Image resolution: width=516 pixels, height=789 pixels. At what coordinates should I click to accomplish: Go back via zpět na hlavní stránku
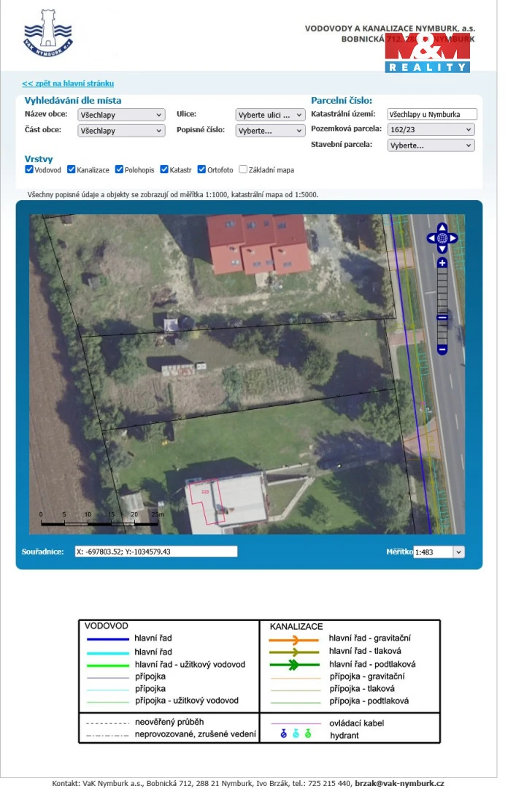[68, 84]
